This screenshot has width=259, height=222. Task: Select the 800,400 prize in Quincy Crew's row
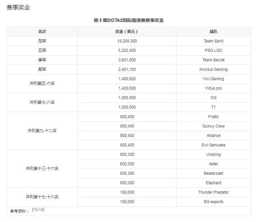127,126
